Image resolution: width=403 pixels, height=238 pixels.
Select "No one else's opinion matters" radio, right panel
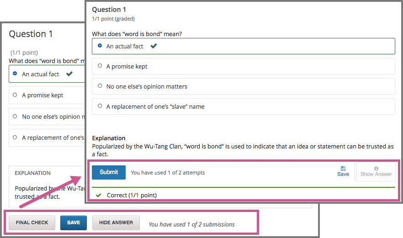coord(100,86)
